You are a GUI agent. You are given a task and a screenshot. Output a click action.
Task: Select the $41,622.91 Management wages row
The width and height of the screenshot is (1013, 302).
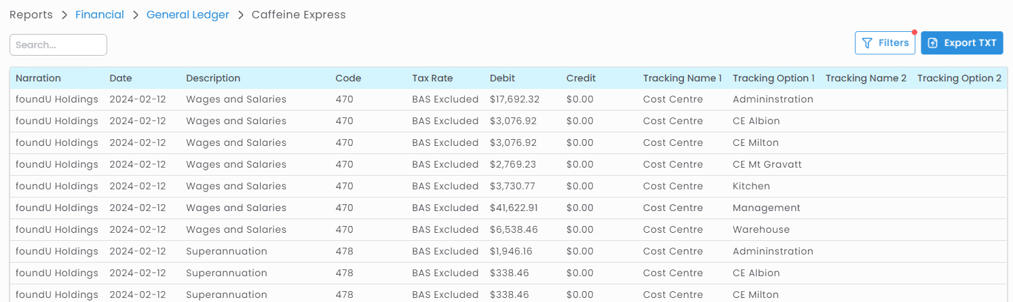[x=514, y=208]
